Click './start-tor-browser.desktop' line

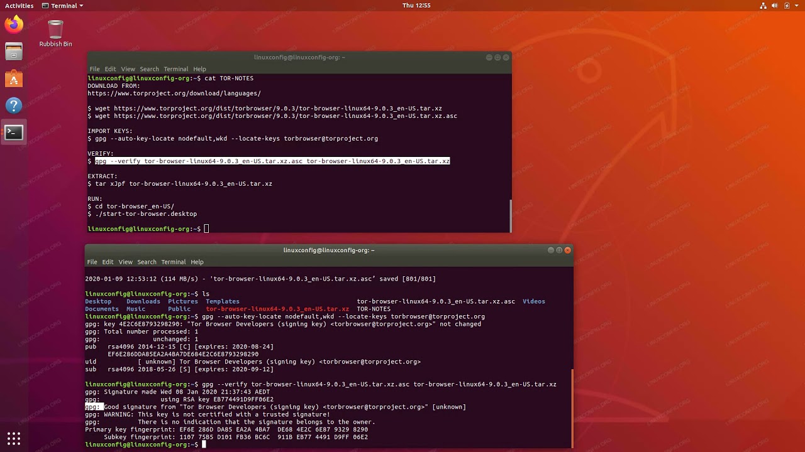pos(146,214)
